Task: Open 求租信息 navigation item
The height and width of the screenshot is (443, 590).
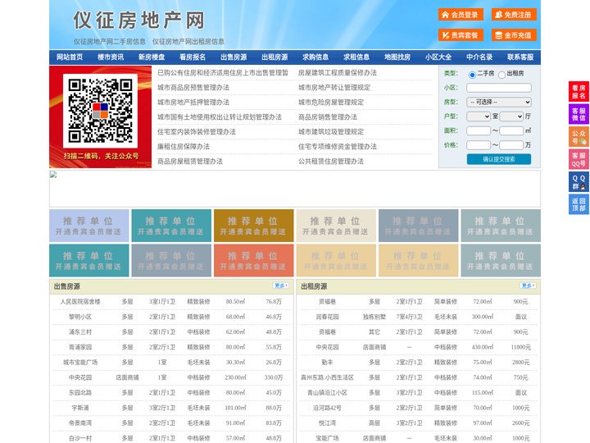Action: tap(356, 57)
